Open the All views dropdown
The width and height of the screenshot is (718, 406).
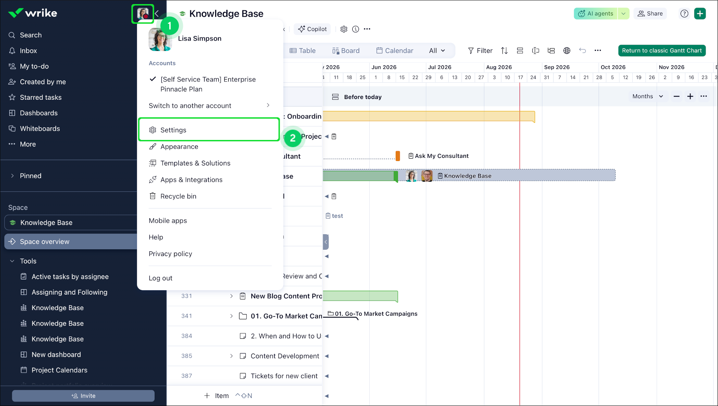coord(437,51)
